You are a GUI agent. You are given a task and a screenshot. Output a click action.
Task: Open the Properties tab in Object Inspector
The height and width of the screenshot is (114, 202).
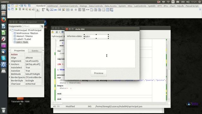tap(20, 51)
